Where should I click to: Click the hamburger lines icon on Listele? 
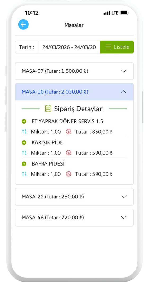[108, 47]
